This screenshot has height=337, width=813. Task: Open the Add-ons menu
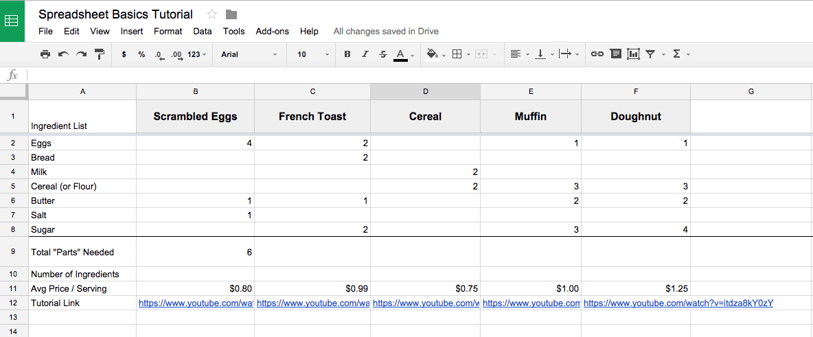(x=272, y=31)
